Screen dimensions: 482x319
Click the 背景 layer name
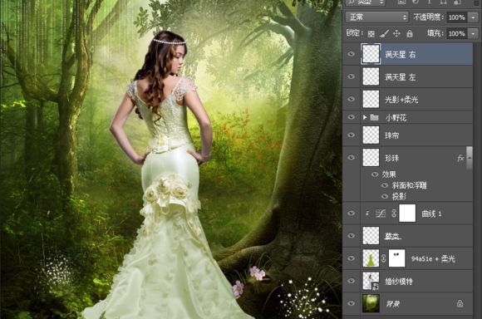393,304
